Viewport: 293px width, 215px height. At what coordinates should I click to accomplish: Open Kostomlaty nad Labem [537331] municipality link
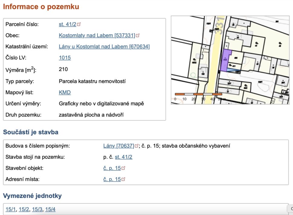point(97,35)
